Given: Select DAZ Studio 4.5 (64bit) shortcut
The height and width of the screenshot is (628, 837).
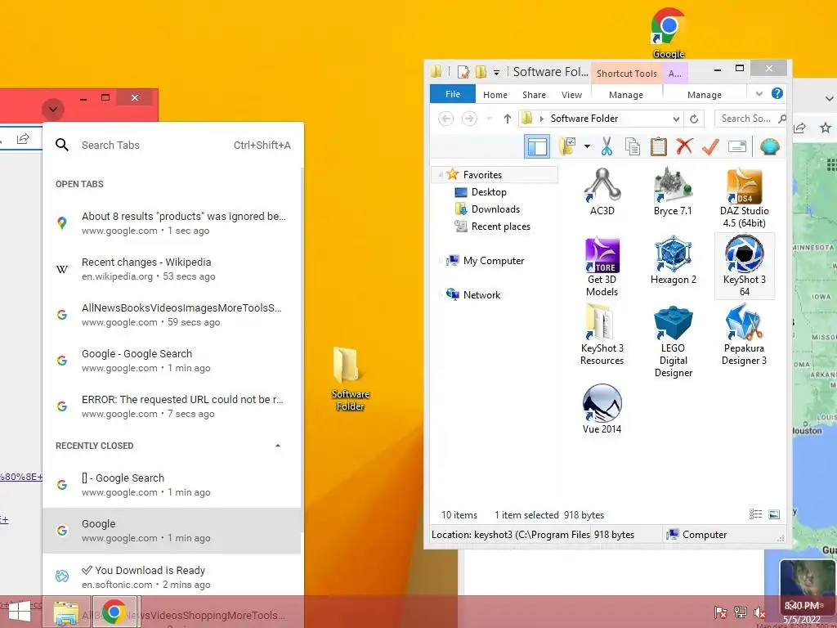Looking at the screenshot, I should [744, 198].
